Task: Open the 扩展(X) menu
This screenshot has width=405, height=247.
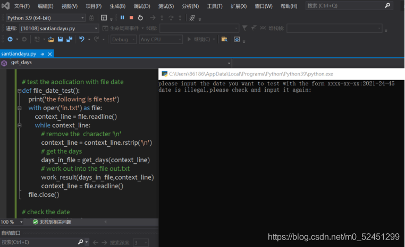Action: pyautogui.click(x=239, y=6)
